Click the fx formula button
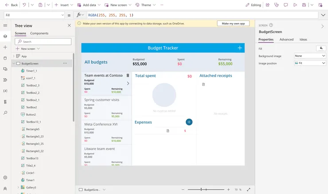Screen dimensions: 328x194 coord(80,15)
